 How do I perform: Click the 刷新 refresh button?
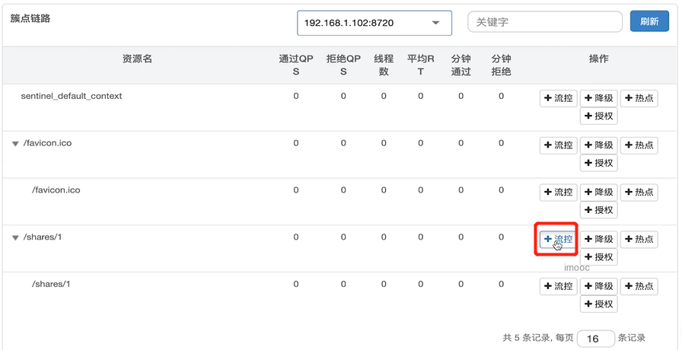pyautogui.click(x=649, y=21)
